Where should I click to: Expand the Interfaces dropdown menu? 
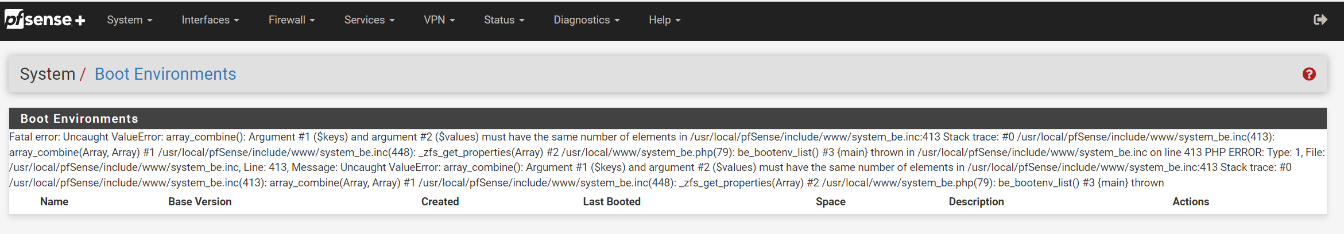tap(210, 20)
